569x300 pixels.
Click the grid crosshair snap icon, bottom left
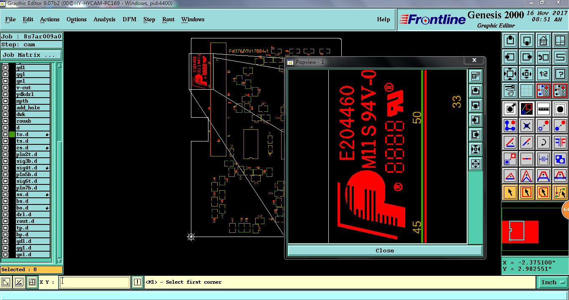point(32,282)
